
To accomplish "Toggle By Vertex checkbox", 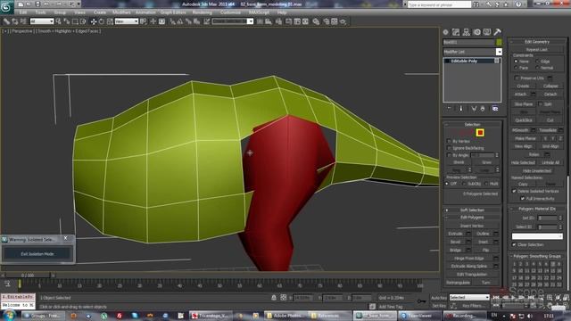I will click(449, 141).
